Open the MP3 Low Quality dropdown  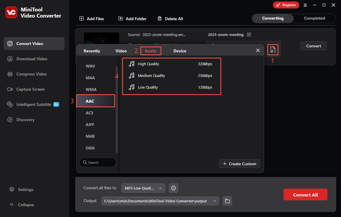click(x=143, y=188)
